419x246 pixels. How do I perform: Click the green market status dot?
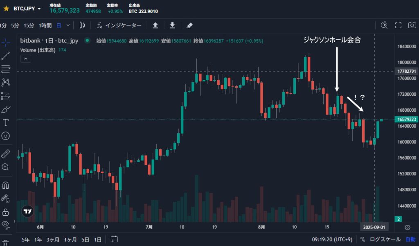(87, 41)
